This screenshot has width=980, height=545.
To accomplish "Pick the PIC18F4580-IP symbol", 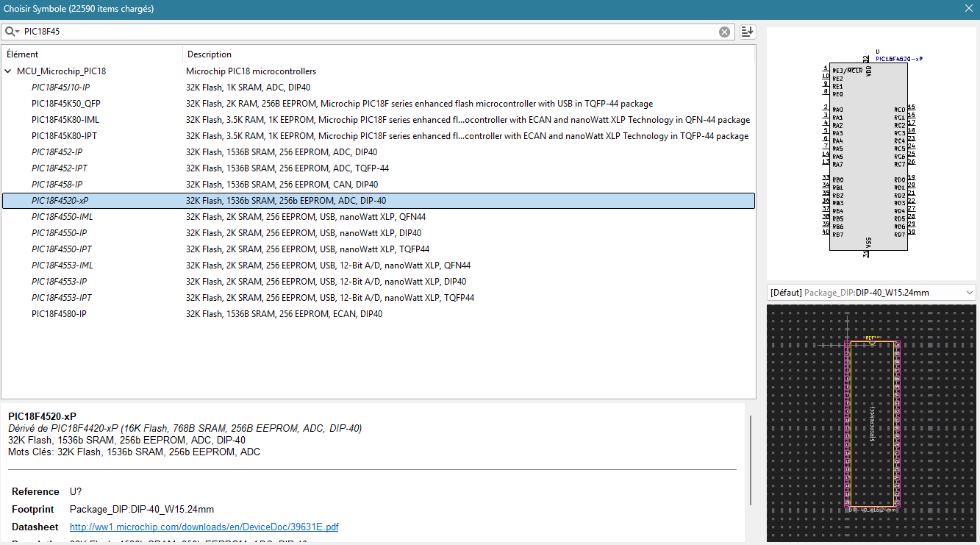I will pos(59,314).
